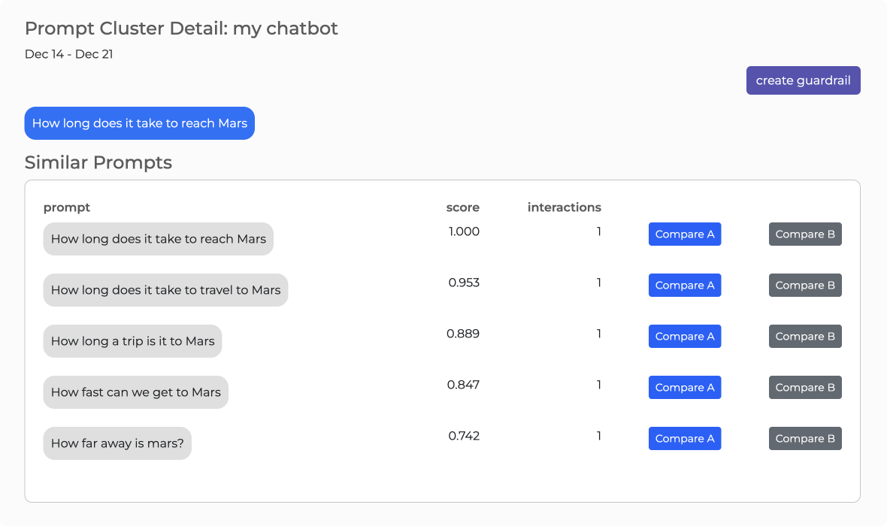Click the Dec 14 - Dec 21 date range
The image size is (887, 526).
click(x=68, y=54)
